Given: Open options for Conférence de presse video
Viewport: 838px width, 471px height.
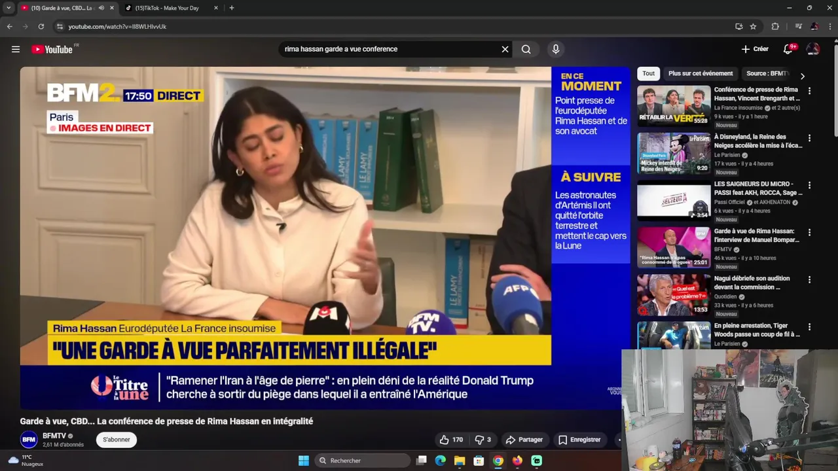Looking at the screenshot, I should click(x=809, y=91).
